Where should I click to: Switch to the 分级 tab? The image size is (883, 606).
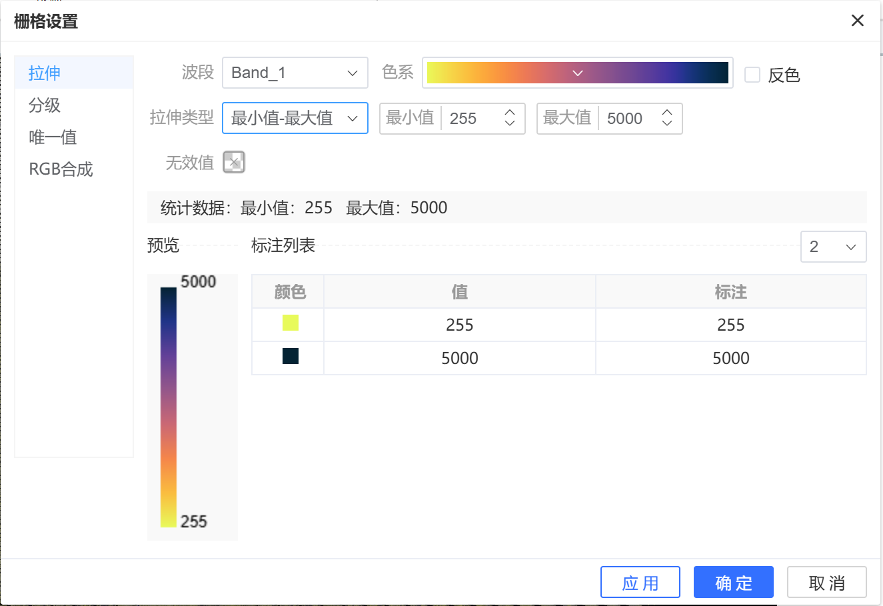pyautogui.click(x=45, y=105)
